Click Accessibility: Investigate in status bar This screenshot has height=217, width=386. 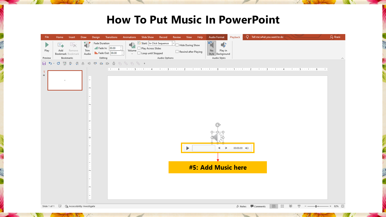[x=80, y=206]
